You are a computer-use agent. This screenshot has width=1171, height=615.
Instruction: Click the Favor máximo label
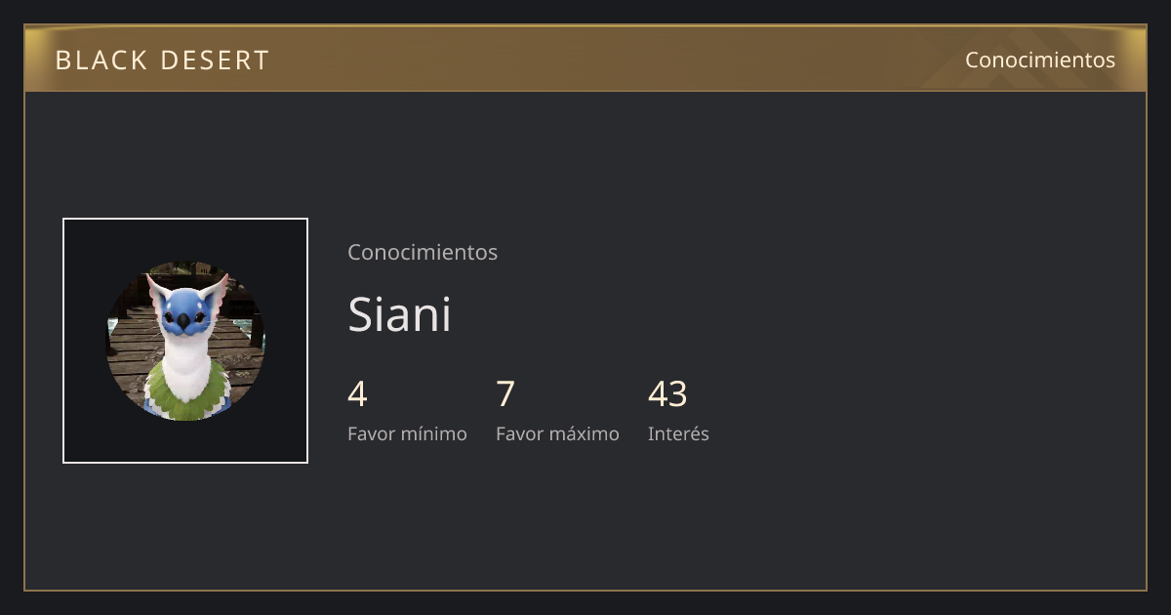click(557, 433)
